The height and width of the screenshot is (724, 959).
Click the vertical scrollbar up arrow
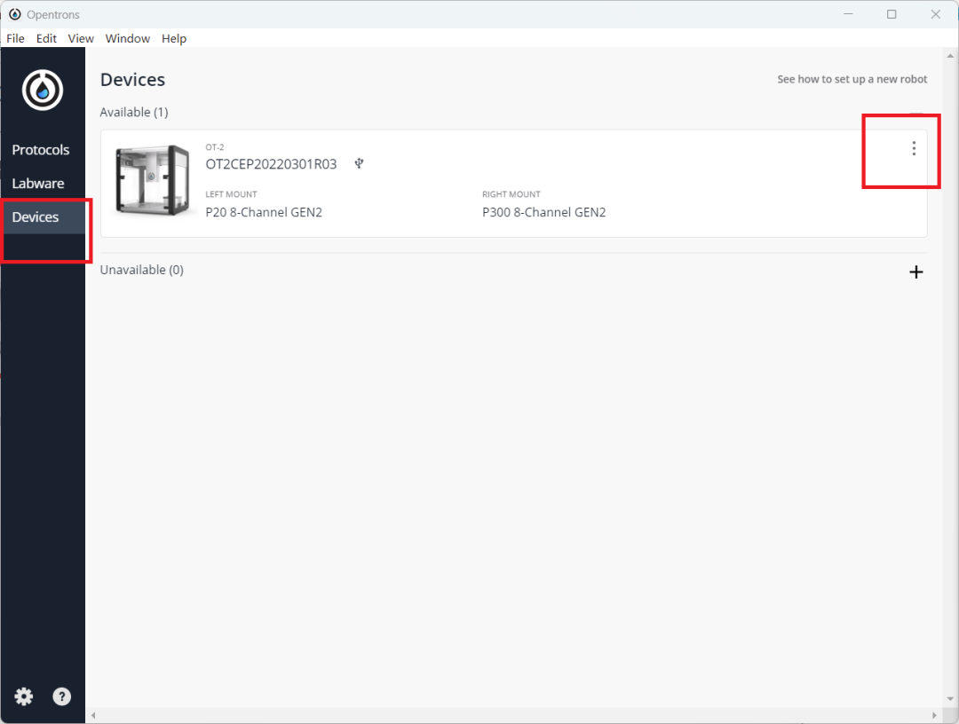pos(950,56)
